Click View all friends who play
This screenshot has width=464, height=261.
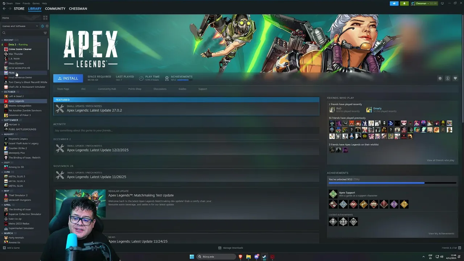point(440,160)
